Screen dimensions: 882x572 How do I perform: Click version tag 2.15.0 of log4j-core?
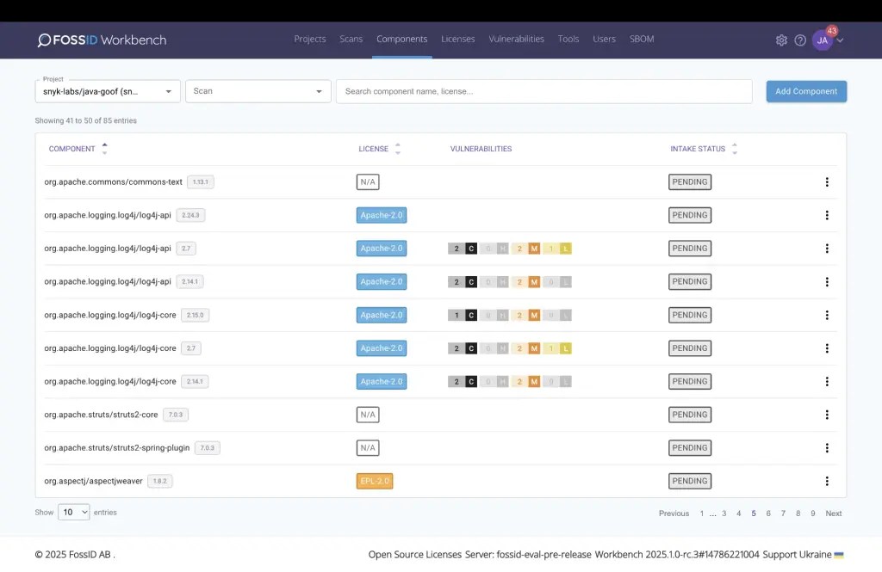coord(196,315)
